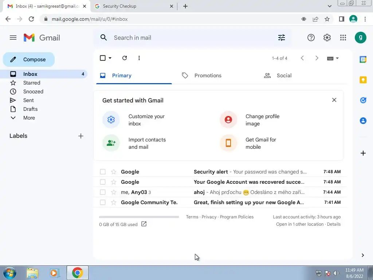This screenshot has width=373, height=280.
Task: Open storage management external link icon
Action: tap(144, 224)
